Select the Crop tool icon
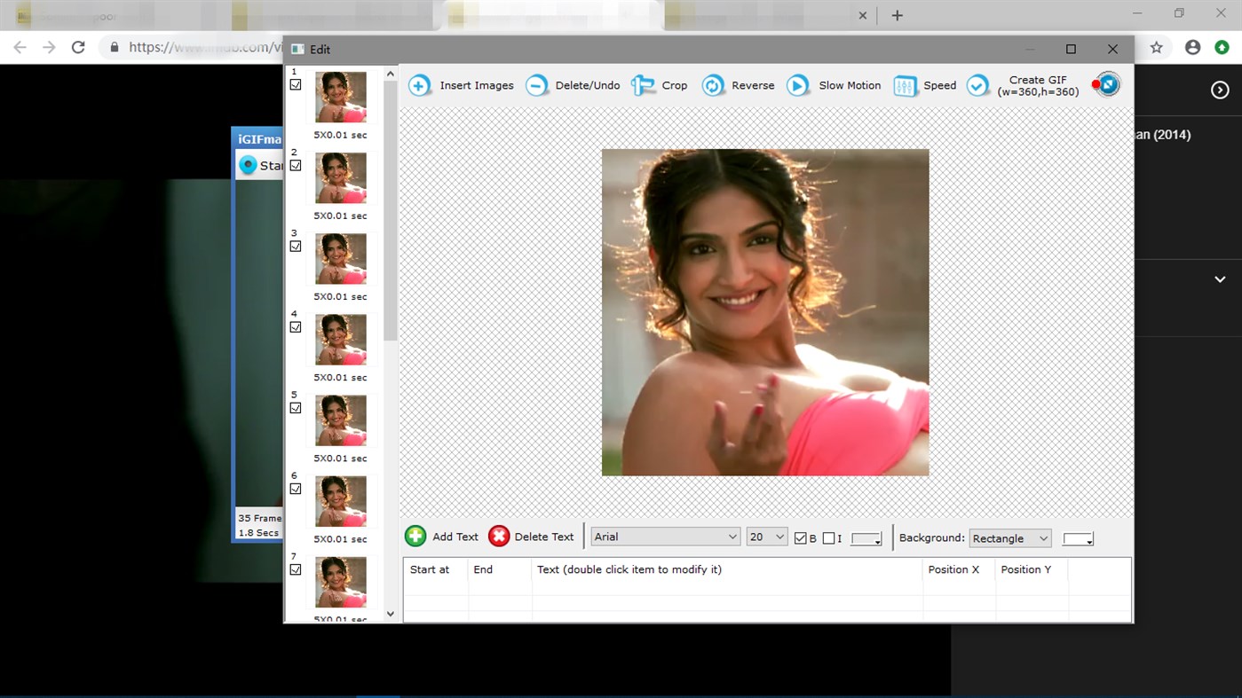Screen dimensions: 1242x698 [643, 85]
